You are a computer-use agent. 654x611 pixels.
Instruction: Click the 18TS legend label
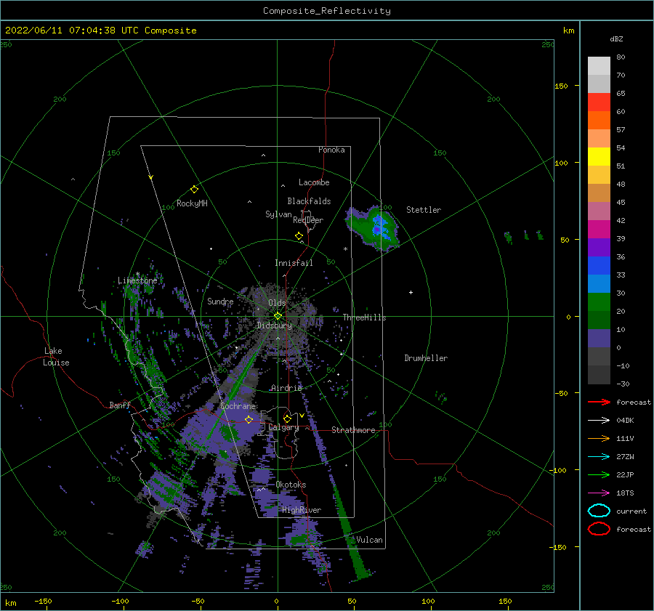(x=625, y=493)
